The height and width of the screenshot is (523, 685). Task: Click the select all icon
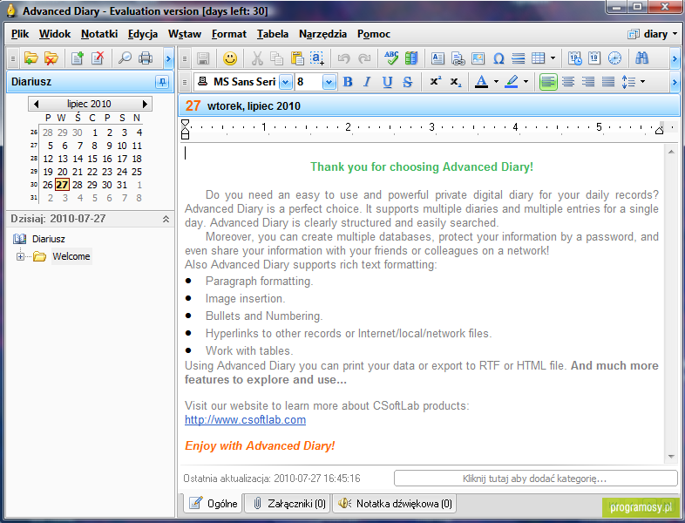pos(317,58)
